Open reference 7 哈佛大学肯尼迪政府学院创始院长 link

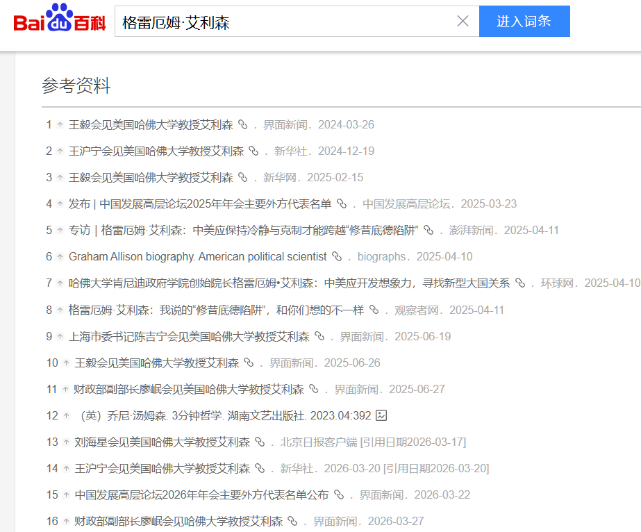tap(290, 283)
